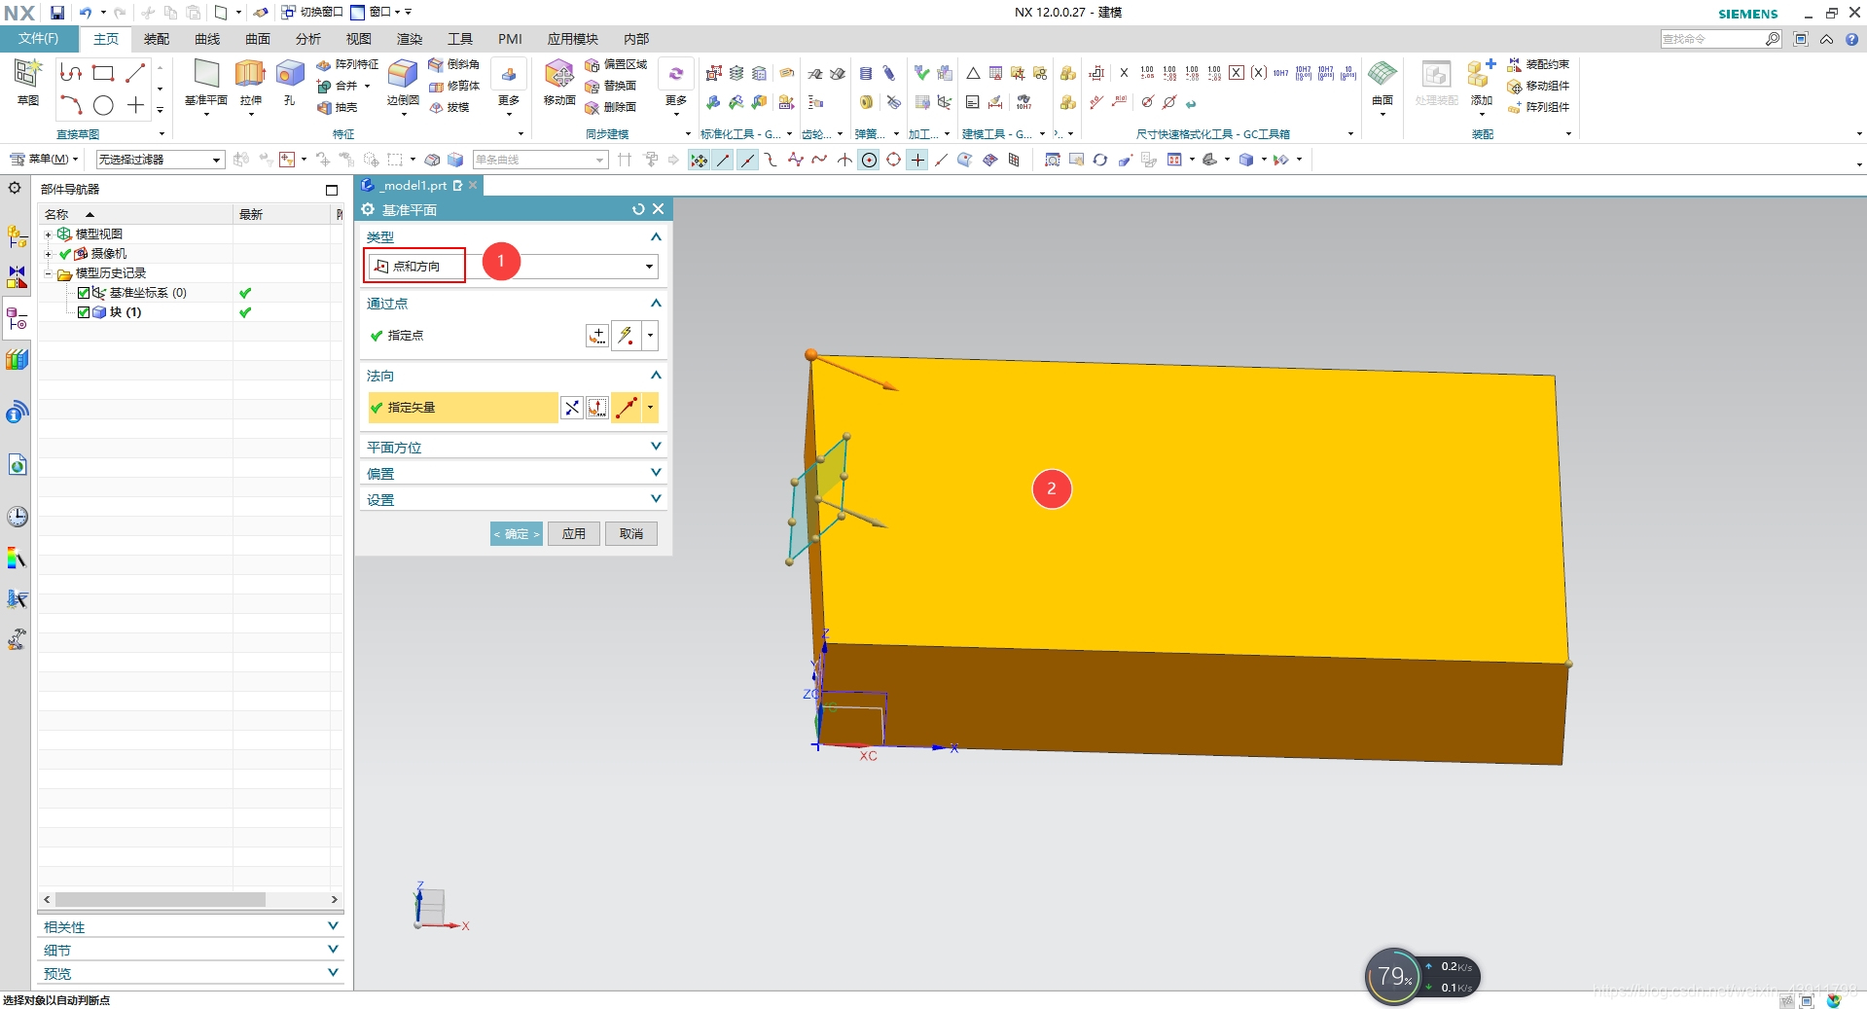Open the 菜单(M) menu button
The width and height of the screenshot is (1867, 1009).
point(45,160)
